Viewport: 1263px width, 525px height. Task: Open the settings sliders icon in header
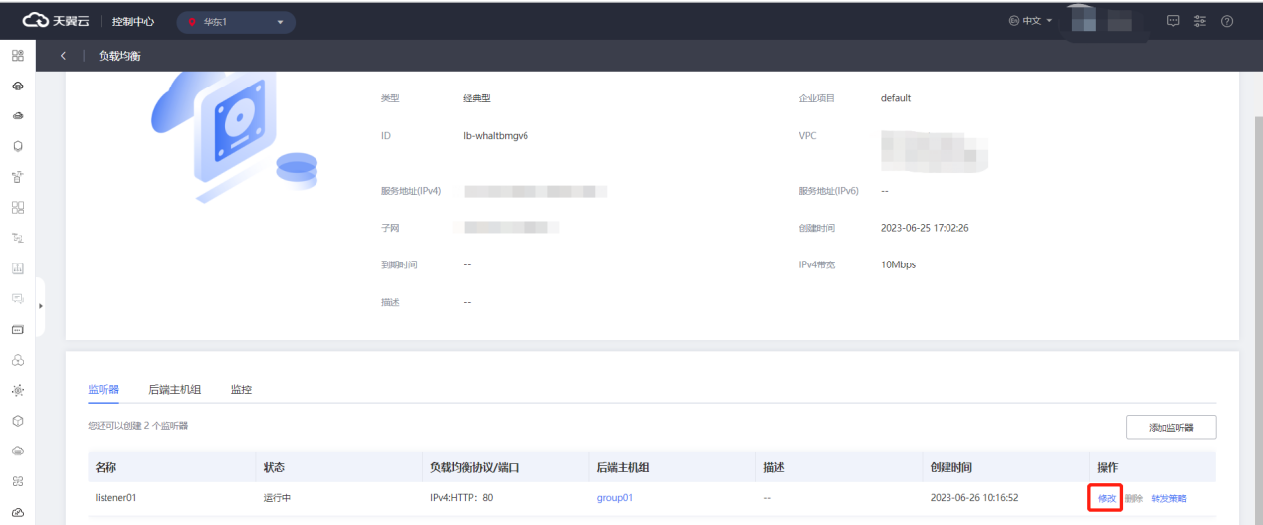(x=1199, y=21)
